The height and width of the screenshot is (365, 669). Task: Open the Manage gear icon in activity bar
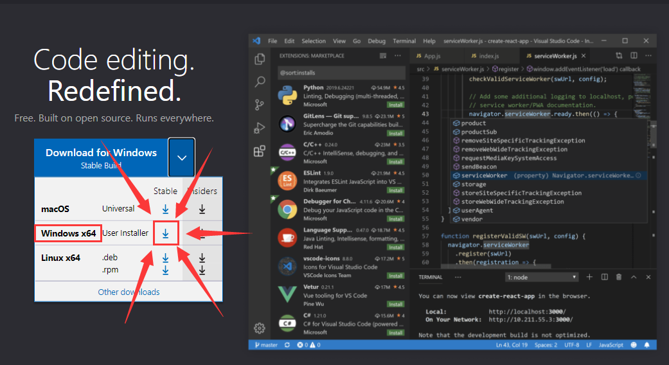click(260, 328)
